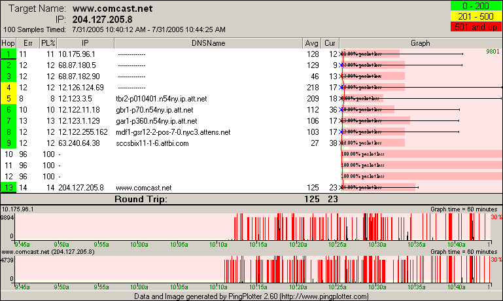
Task: Select the yellow hop 5 cell
Action: click(x=9, y=99)
